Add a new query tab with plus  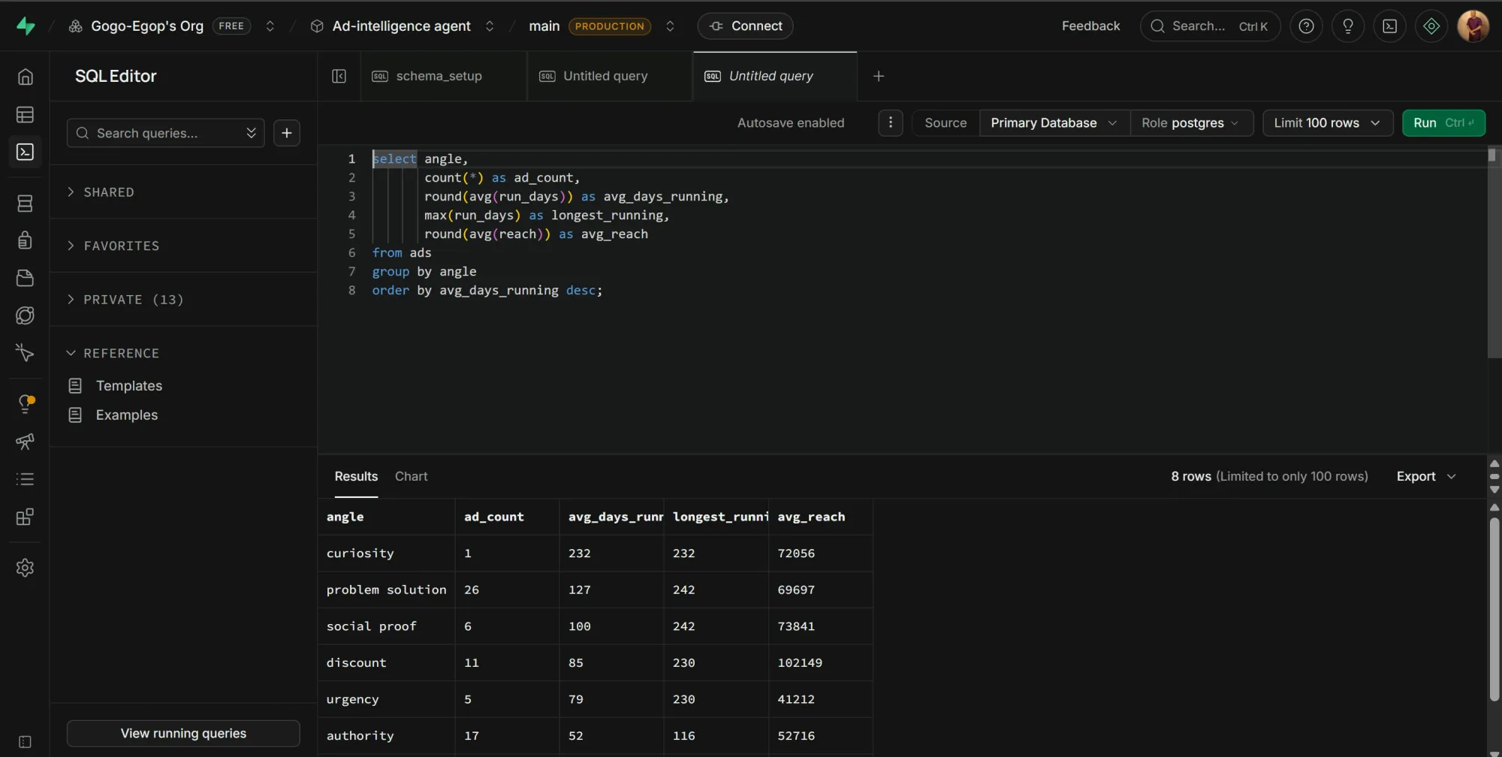coord(879,77)
